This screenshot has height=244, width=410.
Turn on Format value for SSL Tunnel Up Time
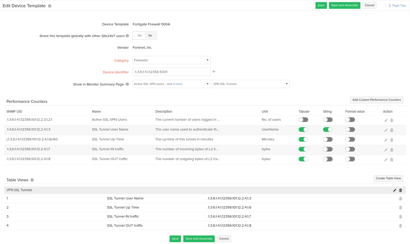pyautogui.click(x=350, y=139)
